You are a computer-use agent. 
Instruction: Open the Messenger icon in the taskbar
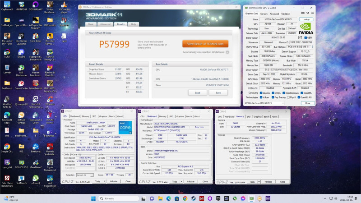tap(243, 198)
